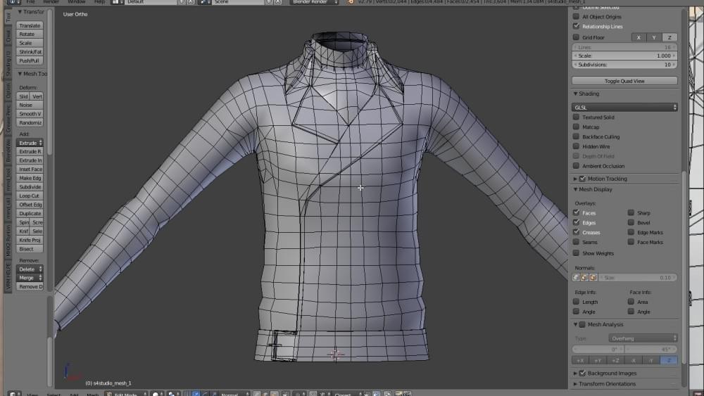The image size is (704, 396).
Task: Enable Textured Solid shading
Action: (576, 117)
